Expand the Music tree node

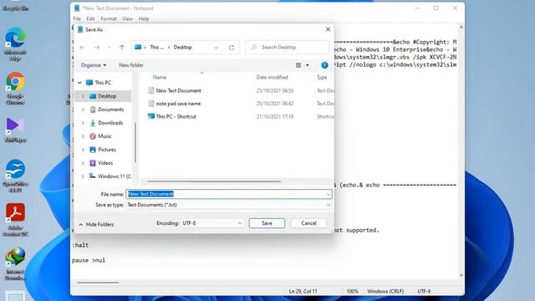point(83,136)
